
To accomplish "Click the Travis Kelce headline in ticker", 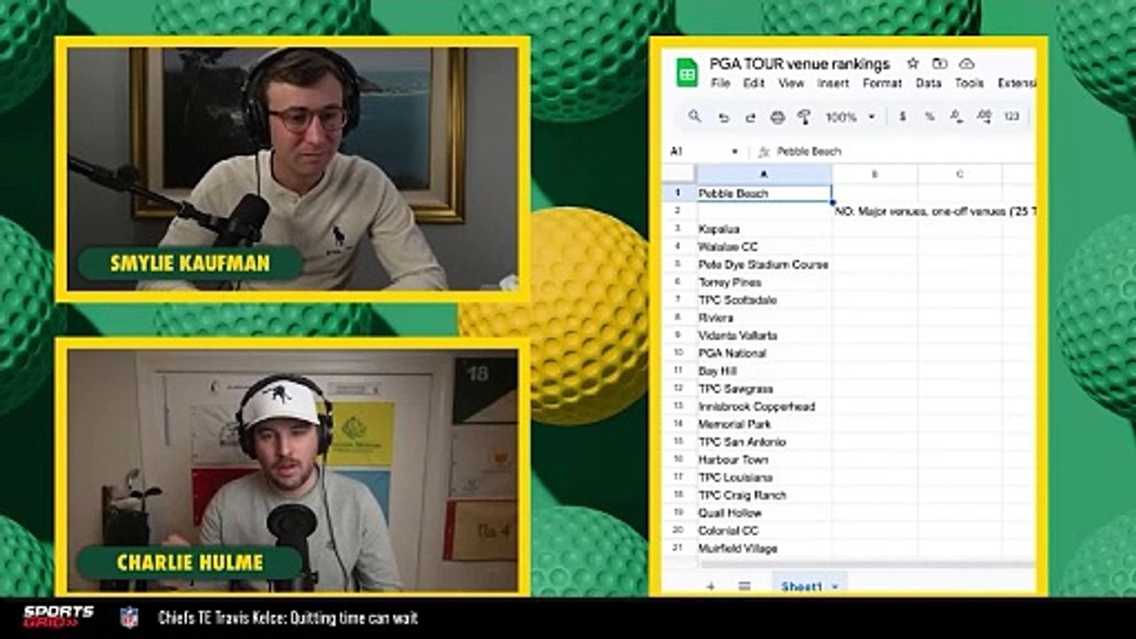I will point(288,618).
